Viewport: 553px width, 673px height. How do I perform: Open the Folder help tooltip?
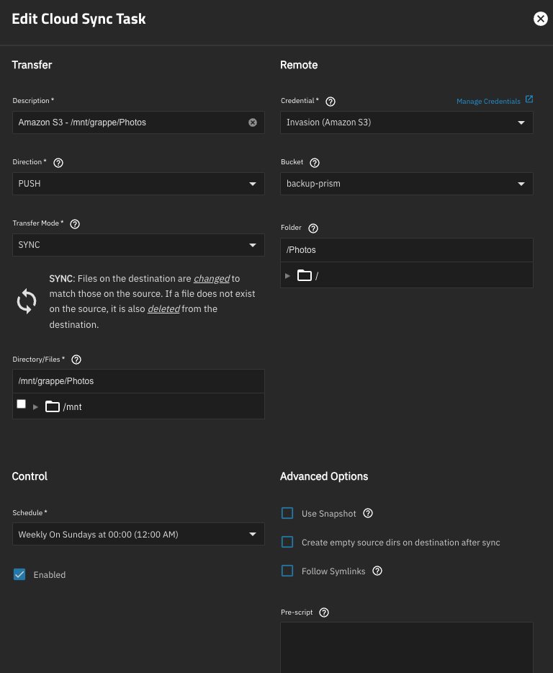tap(313, 228)
